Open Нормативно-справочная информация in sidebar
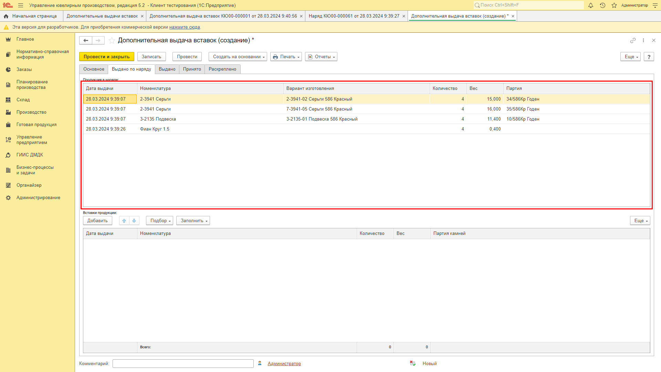This screenshot has width=661, height=372. 43,54
